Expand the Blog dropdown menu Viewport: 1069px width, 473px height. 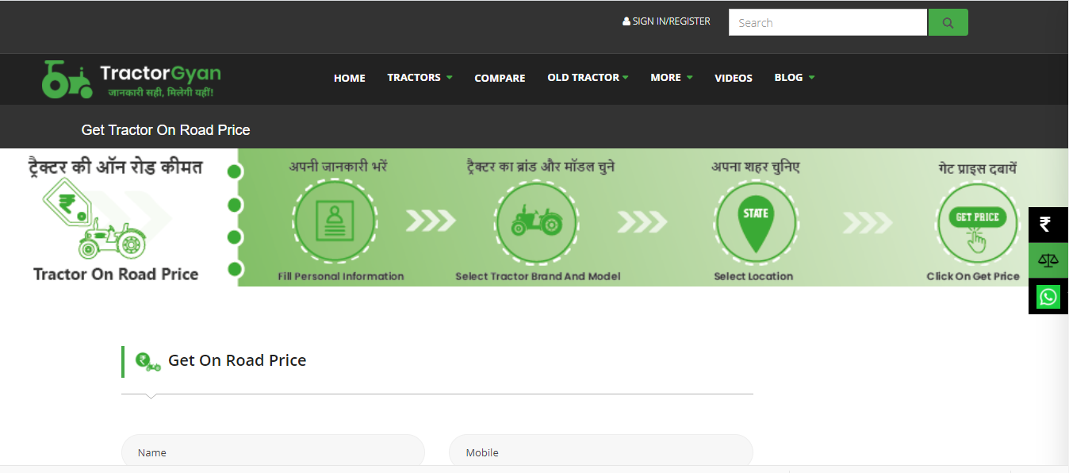[795, 78]
